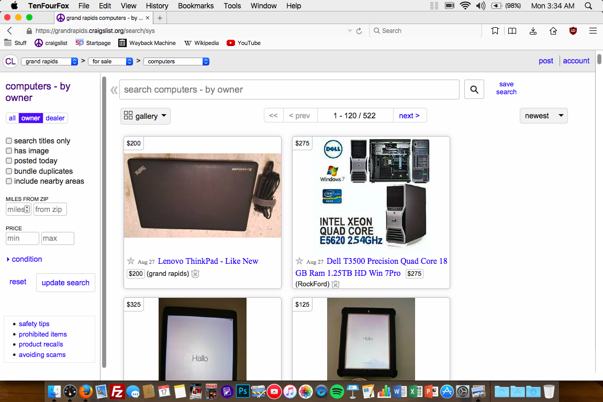Hide the Dell T3500 posting x icon
The width and height of the screenshot is (603, 402).
[x=336, y=284]
